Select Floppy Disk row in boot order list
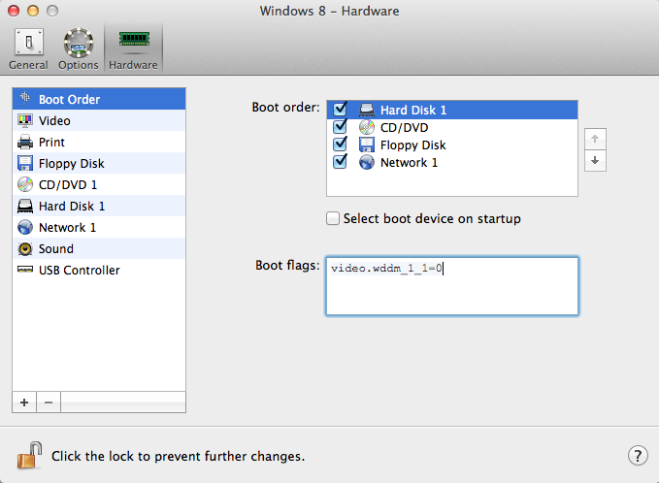 coord(452,145)
